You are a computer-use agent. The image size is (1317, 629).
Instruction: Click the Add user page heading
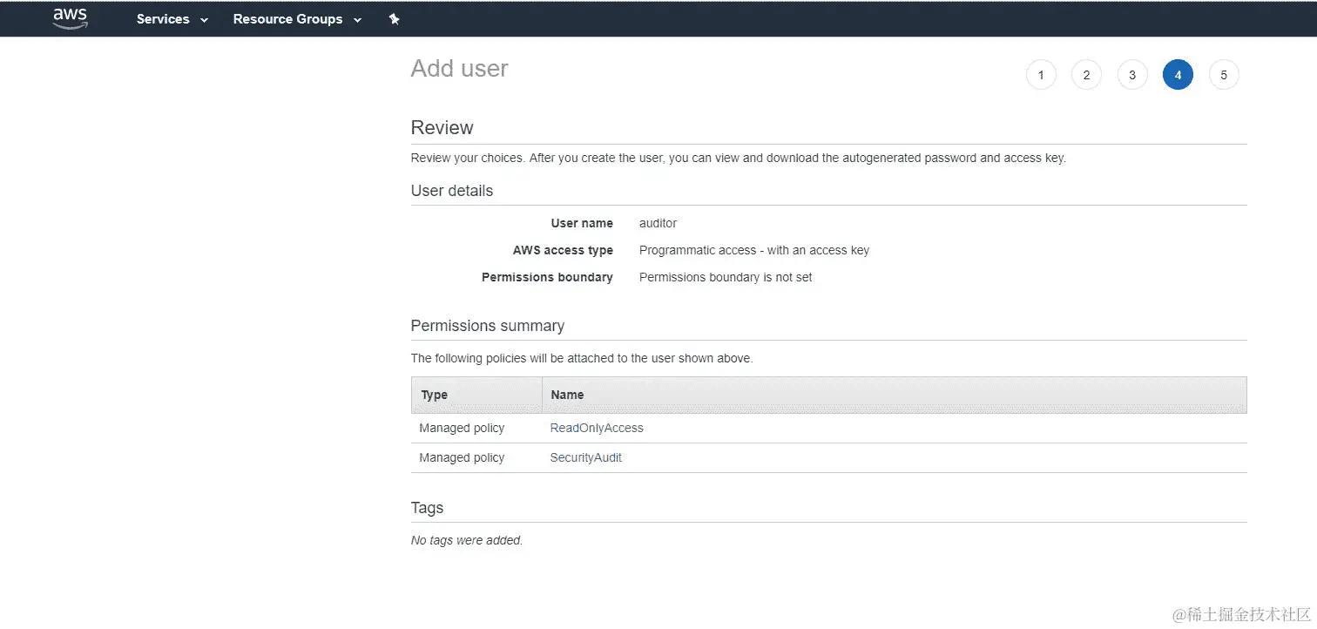(459, 69)
